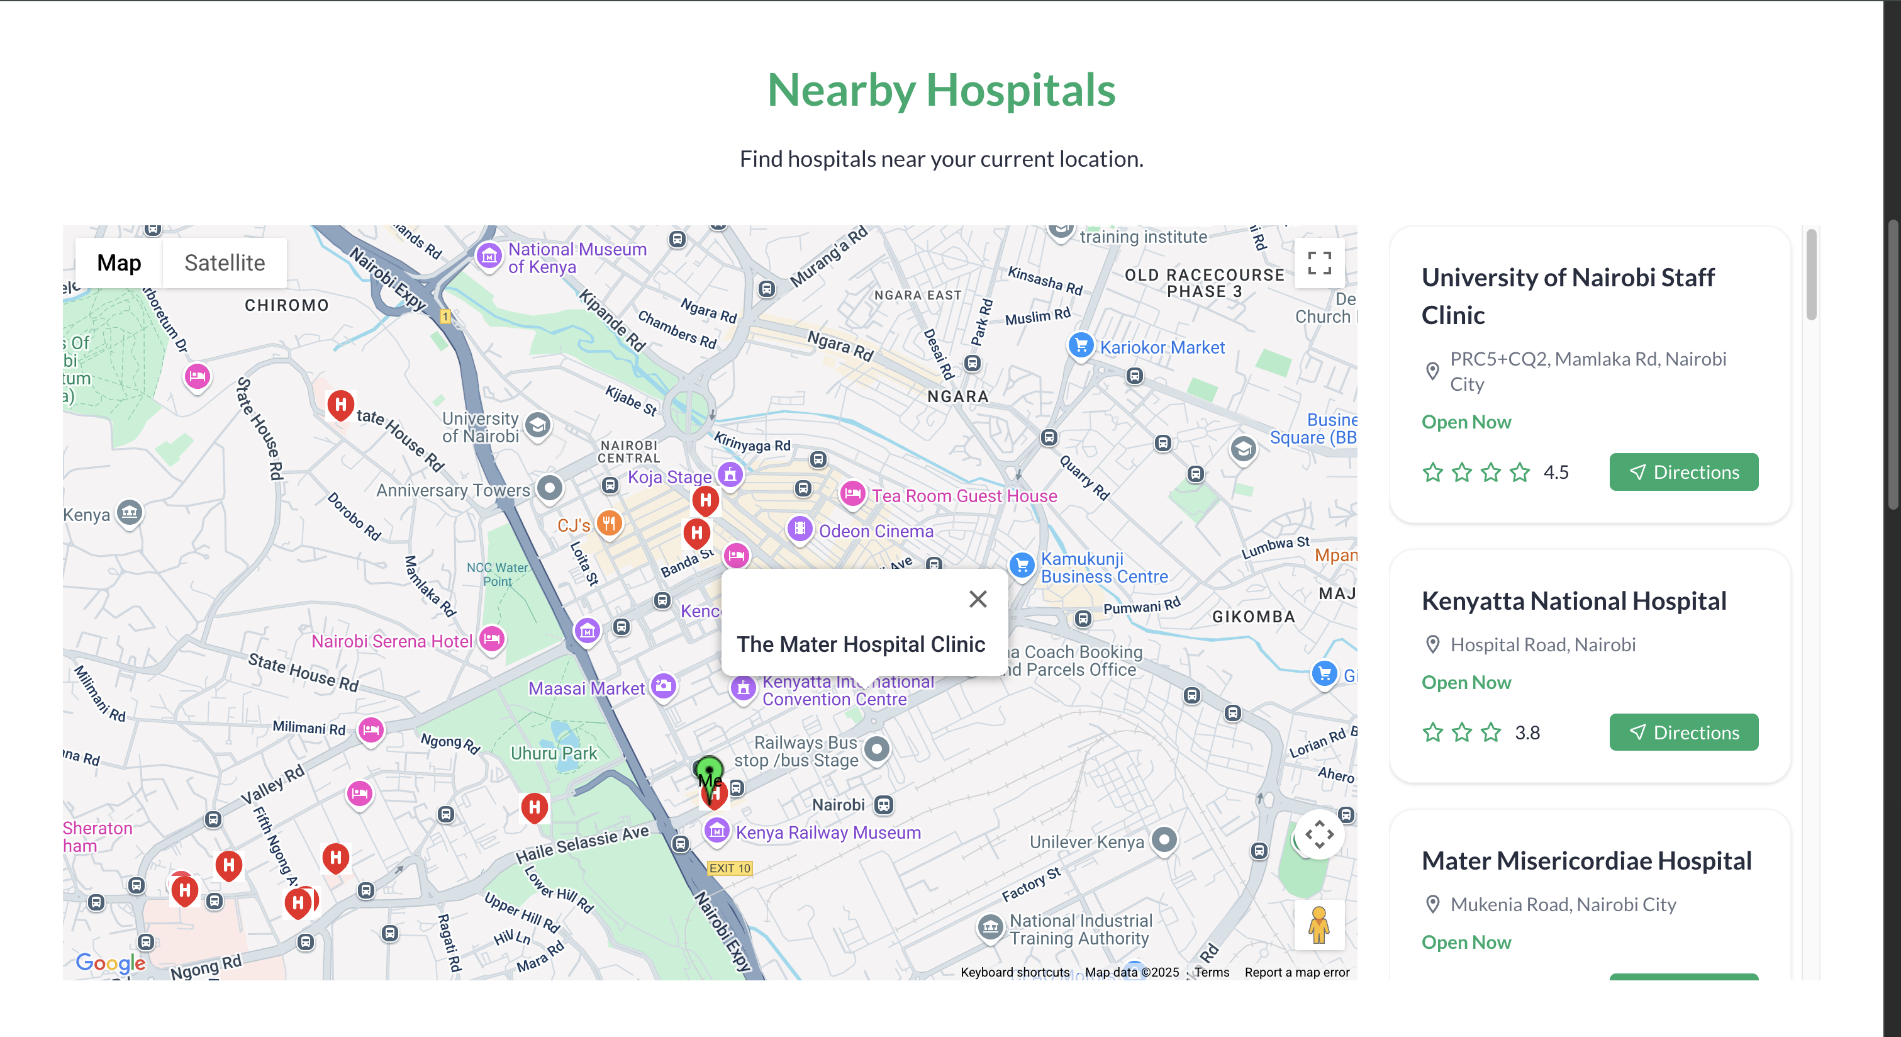
Task: Select the Map view tab
Action: 119,263
